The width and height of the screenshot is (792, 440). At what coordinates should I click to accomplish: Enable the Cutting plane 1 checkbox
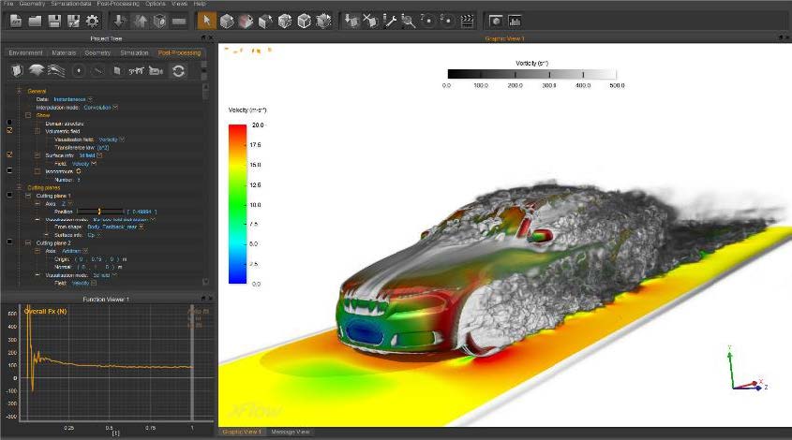pyautogui.click(x=9, y=196)
